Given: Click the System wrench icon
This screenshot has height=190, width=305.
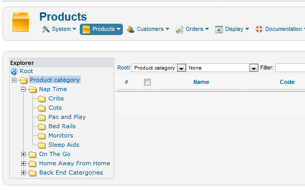Looking at the screenshot, I should (46, 29).
